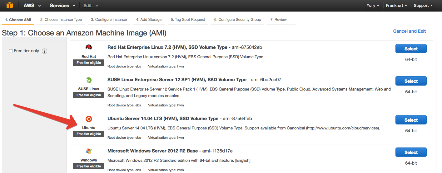Go to the Configure Security Group tab

(x=237, y=20)
